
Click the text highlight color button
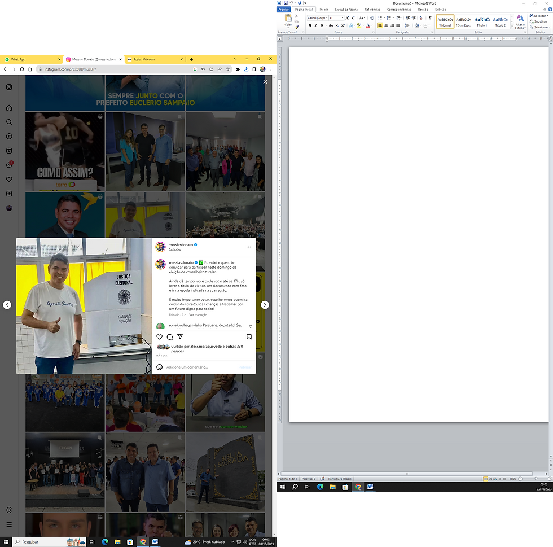tap(358, 25)
